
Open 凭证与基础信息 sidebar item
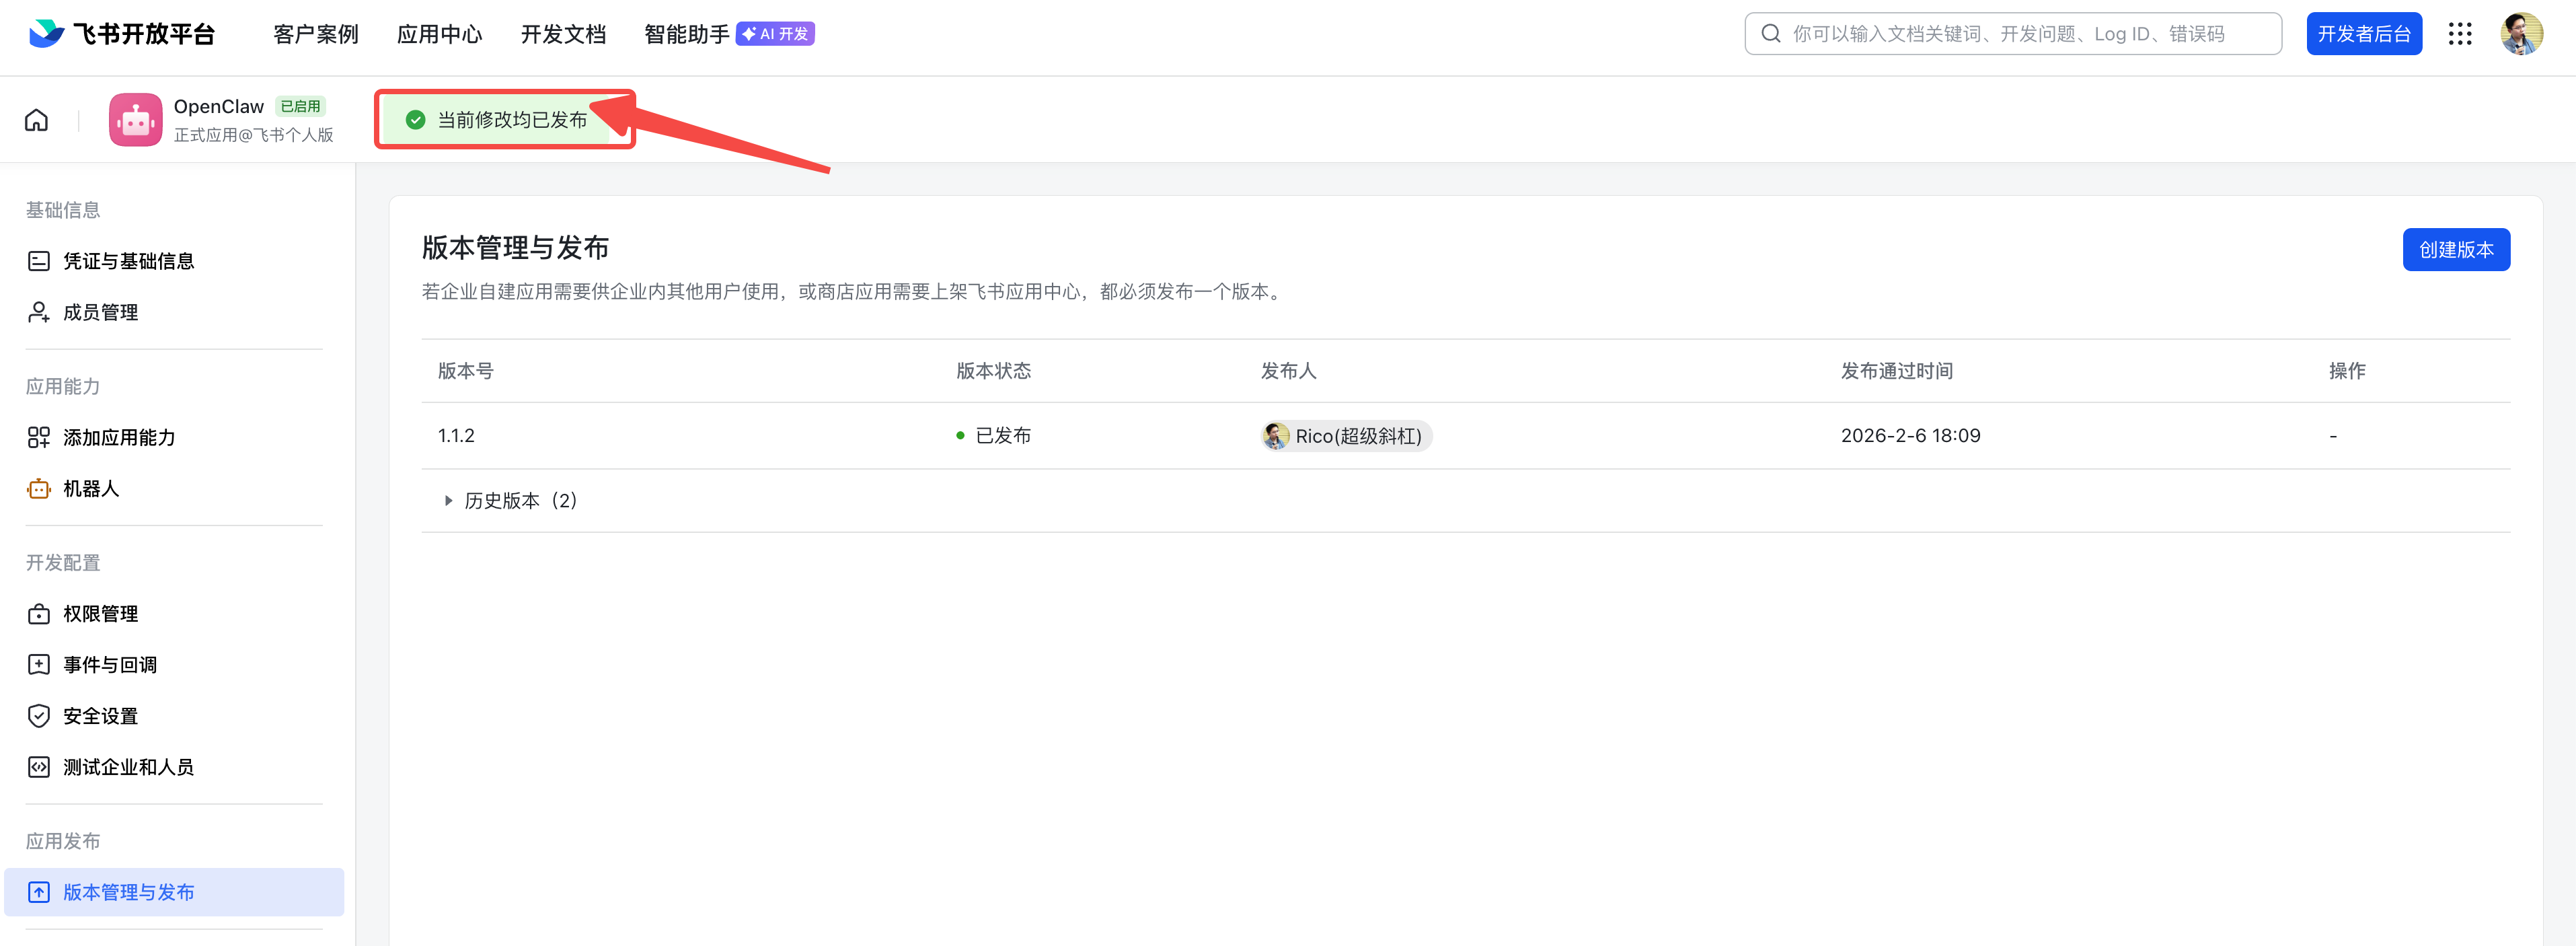click(128, 261)
